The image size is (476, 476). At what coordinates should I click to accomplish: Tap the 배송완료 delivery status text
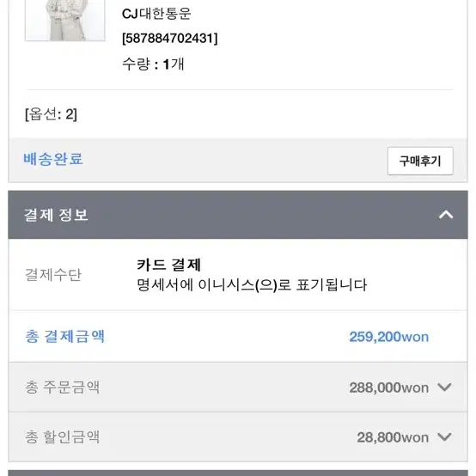(53, 159)
